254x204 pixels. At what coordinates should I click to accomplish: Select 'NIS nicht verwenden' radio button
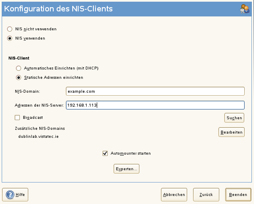click(x=10, y=29)
